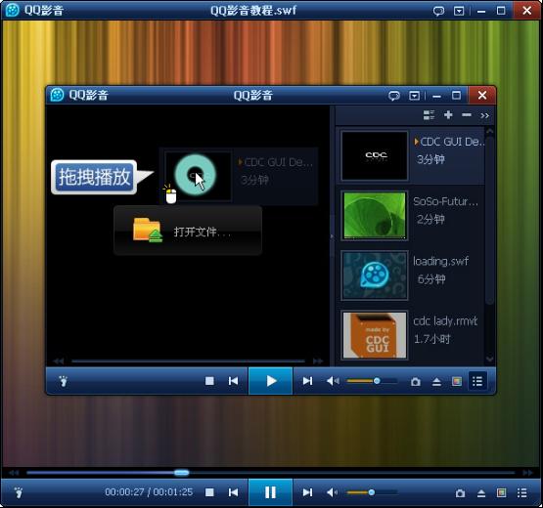543x508 pixels.
Task: Switch playlist view mode icon
Action: pyautogui.click(x=430, y=115)
